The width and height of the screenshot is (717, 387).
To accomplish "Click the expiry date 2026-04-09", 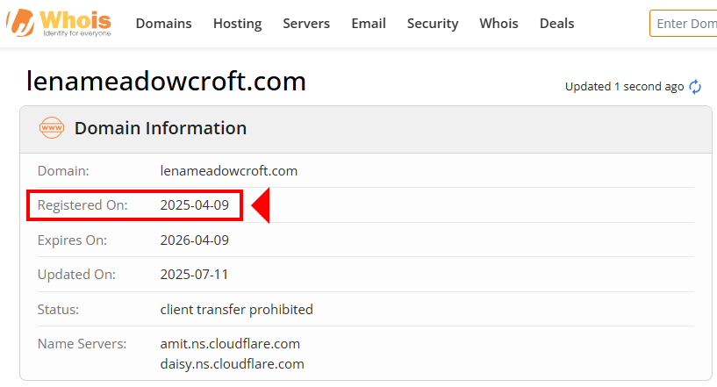I will [x=194, y=240].
